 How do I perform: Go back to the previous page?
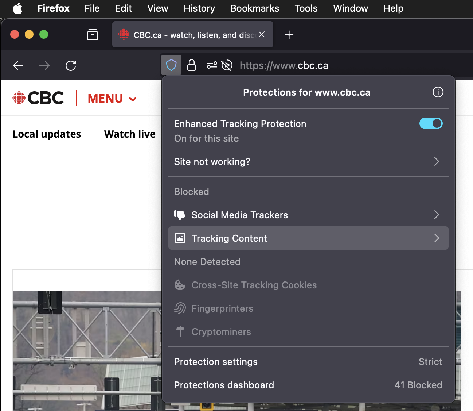point(18,66)
